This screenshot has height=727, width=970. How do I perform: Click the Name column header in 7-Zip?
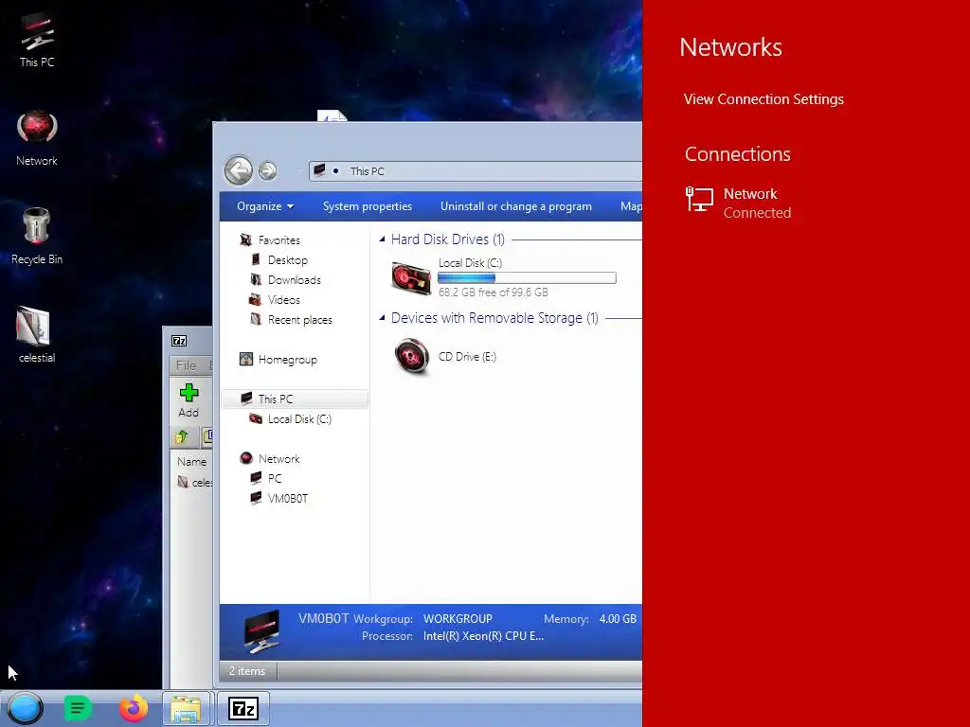pyautogui.click(x=191, y=461)
